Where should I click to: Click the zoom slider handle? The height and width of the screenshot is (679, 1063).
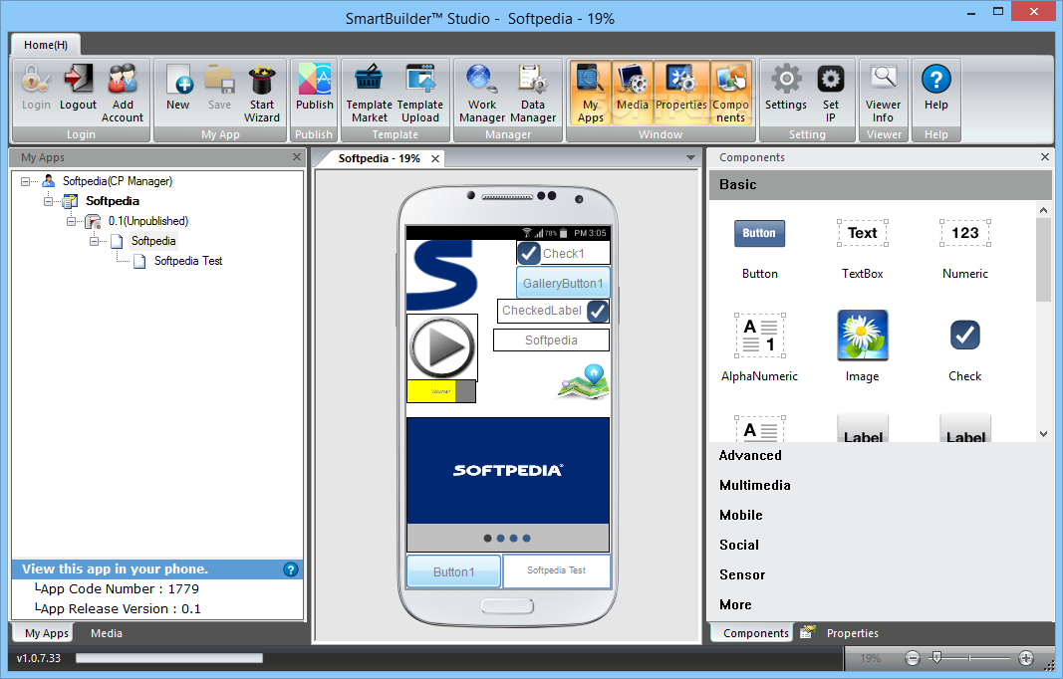point(936,657)
